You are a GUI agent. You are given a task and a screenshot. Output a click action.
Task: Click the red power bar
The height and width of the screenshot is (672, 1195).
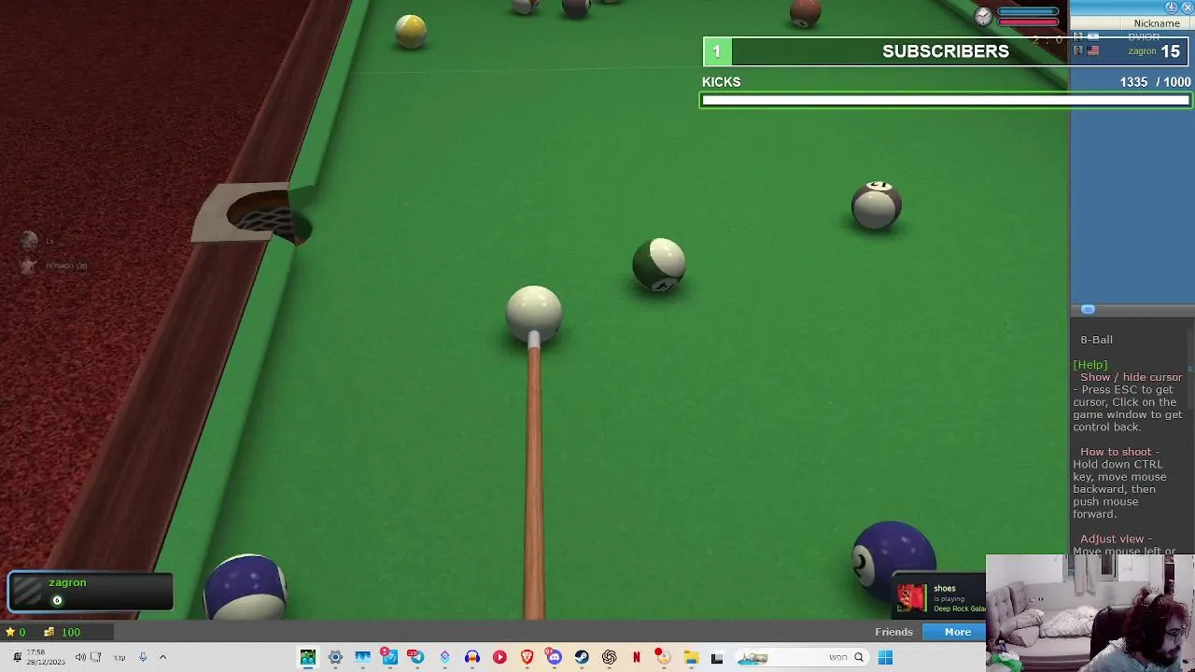pyautogui.click(x=1027, y=21)
